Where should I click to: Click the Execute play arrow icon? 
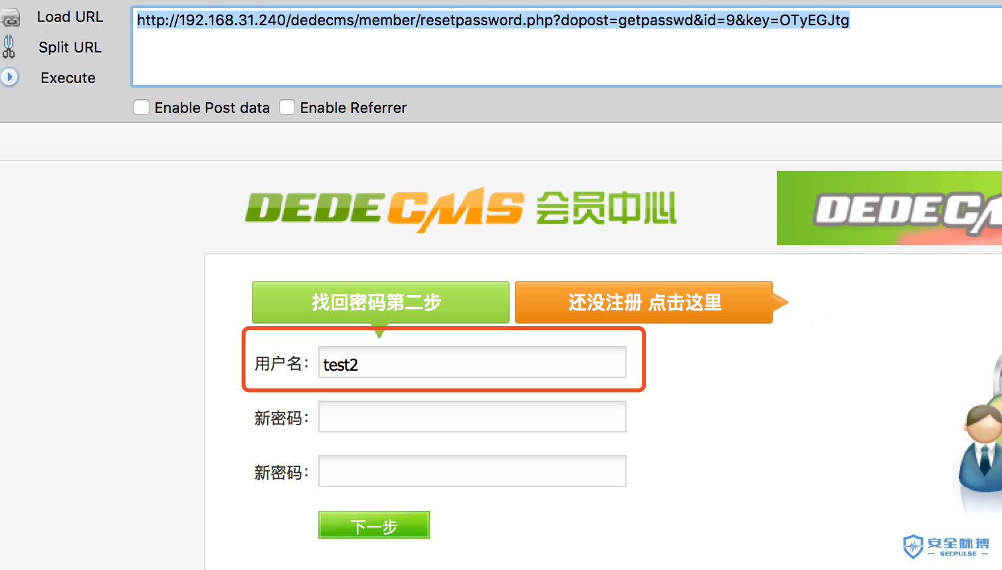coord(9,77)
